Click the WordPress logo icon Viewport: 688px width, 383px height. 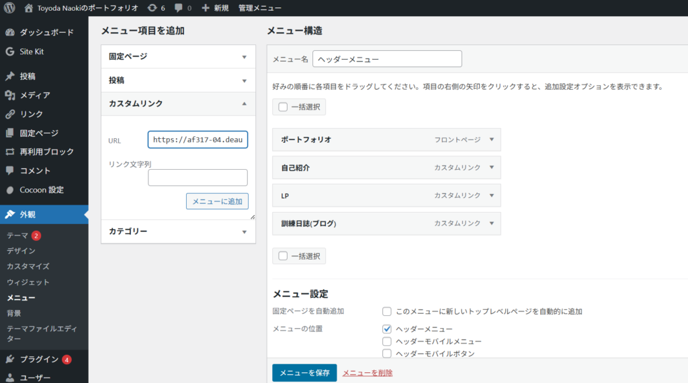click(9, 8)
